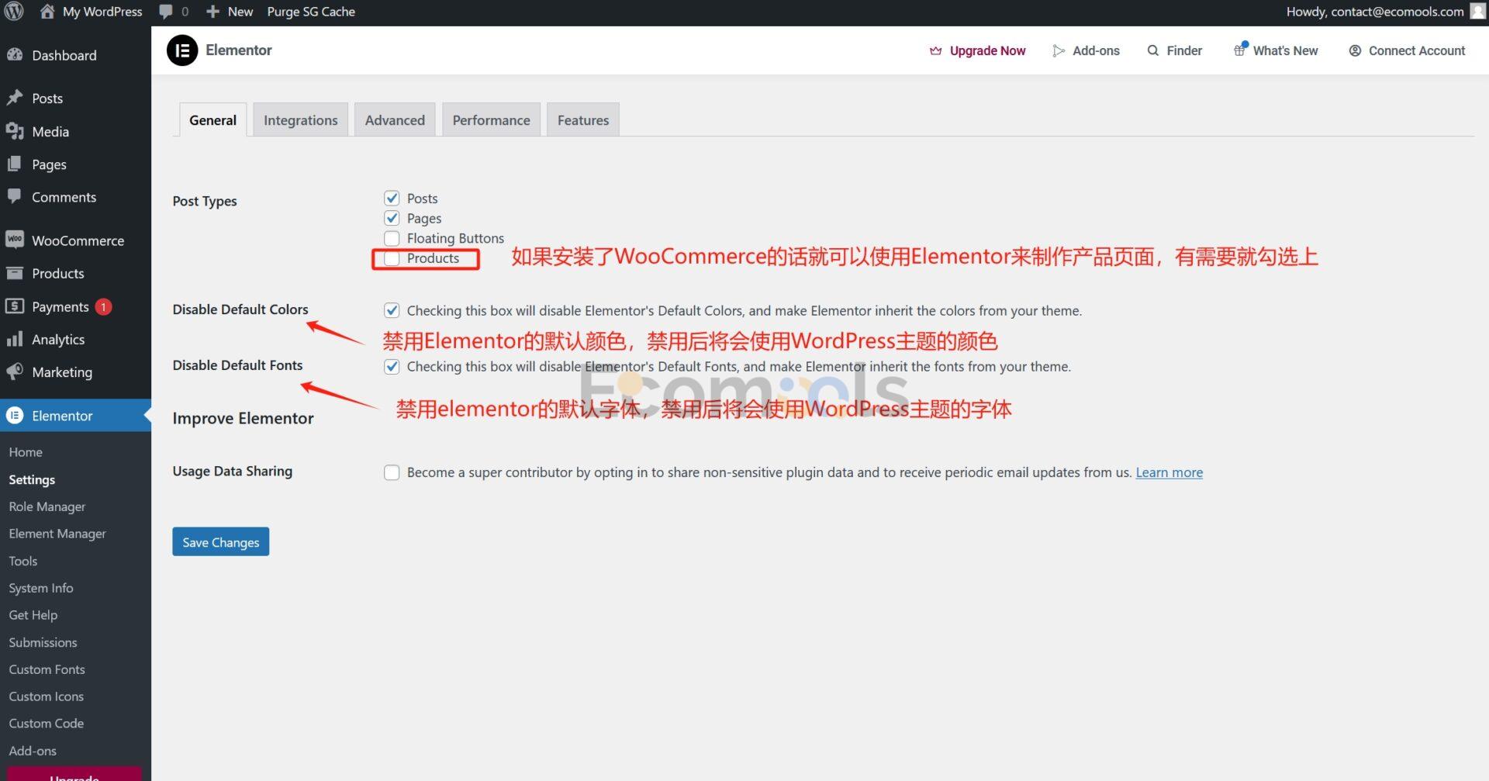
Task: Click the Analytics bar chart icon
Action: 15,339
